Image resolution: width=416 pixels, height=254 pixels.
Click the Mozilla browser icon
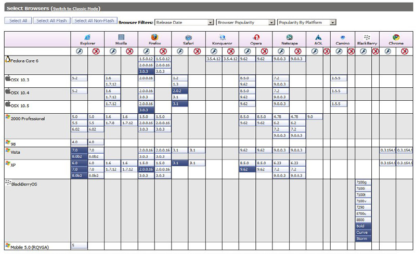pyautogui.click(x=121, y=37)
